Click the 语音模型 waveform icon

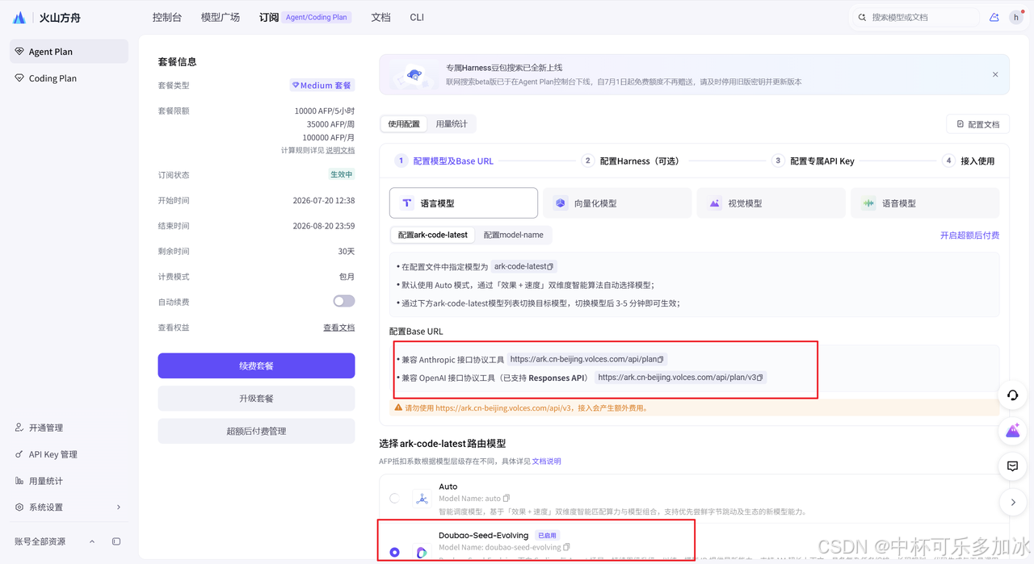[x=868, y=203]
